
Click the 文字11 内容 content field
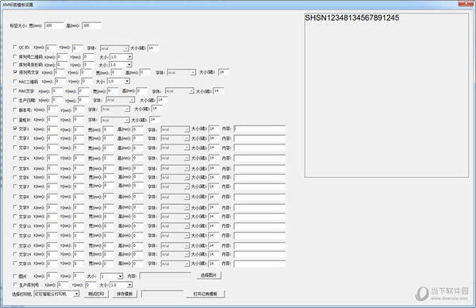(x=259, y=226)
